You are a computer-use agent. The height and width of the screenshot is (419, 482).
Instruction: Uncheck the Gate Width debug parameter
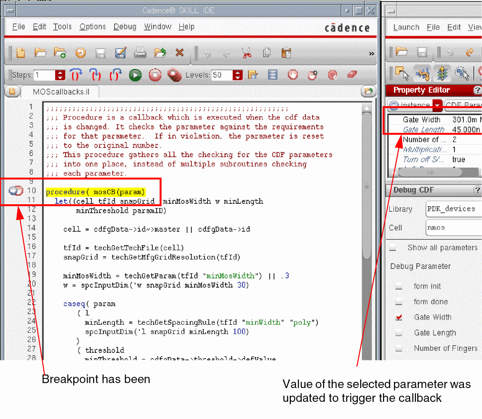[399, 318]
